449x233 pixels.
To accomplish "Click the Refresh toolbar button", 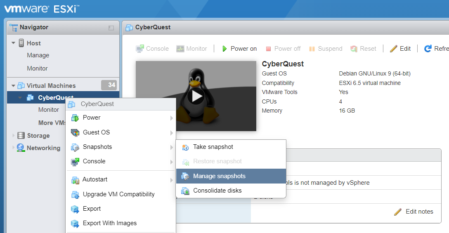I will tap(436, 49).
